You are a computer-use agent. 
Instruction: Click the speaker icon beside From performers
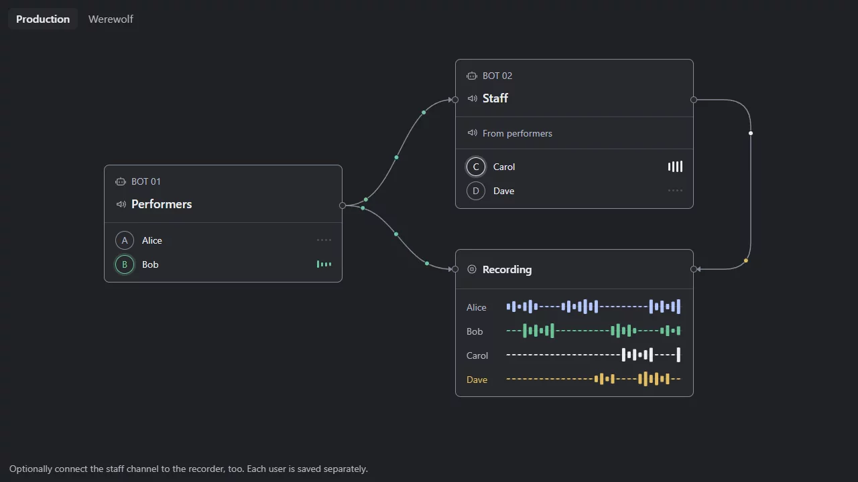(472, 133)
